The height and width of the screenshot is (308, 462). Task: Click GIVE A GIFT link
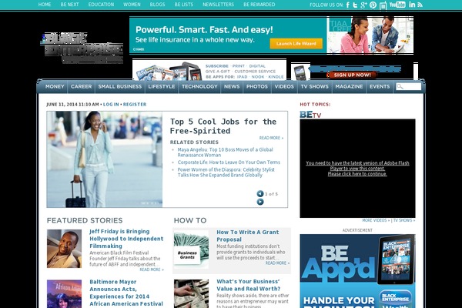point(217,72)
